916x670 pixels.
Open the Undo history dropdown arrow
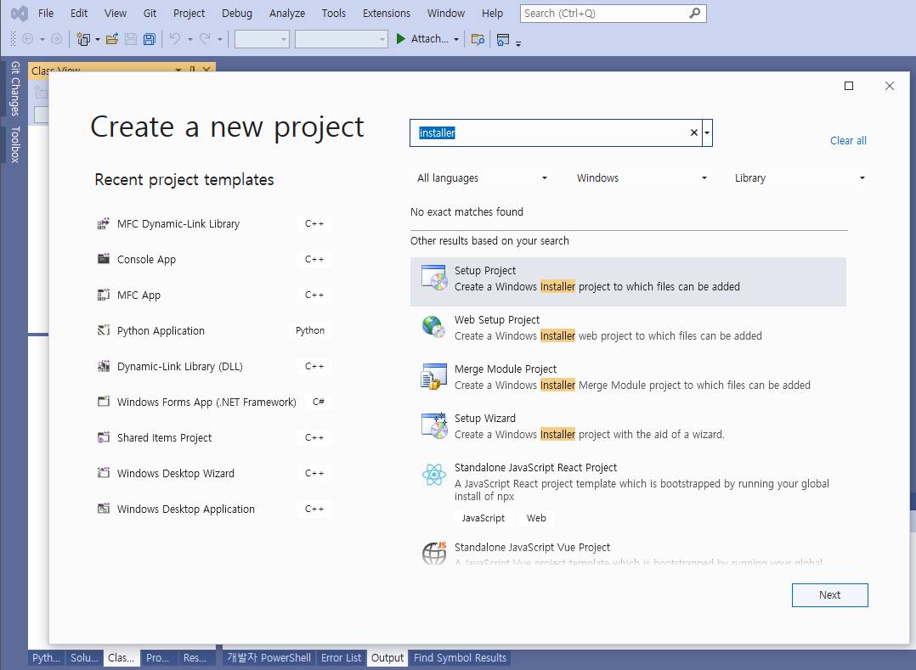coord(189,40)
